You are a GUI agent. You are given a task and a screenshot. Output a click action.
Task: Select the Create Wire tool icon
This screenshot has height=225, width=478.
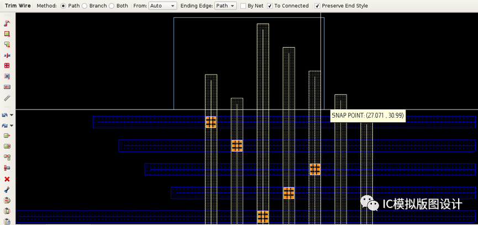click(x=7, y=23)
